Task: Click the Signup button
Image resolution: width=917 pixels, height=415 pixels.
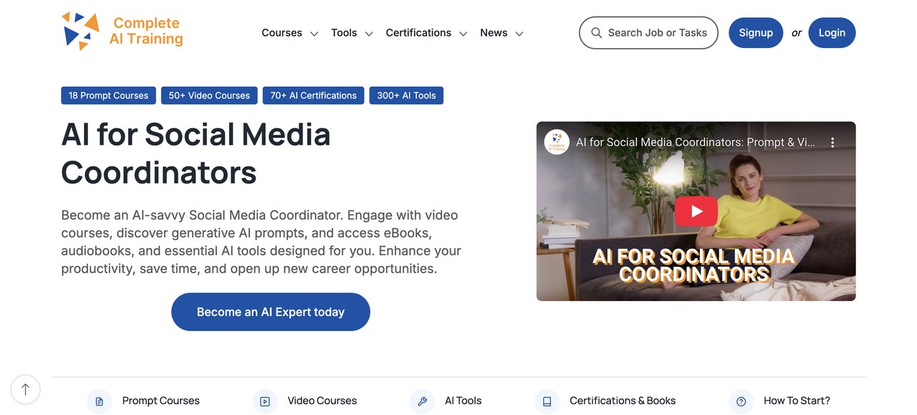Action: coord(756,33)
